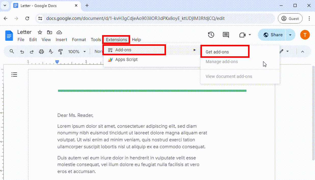Screen dimensions: 315x180
Task: Undo the last action
Action: click(x=22, y=52)
